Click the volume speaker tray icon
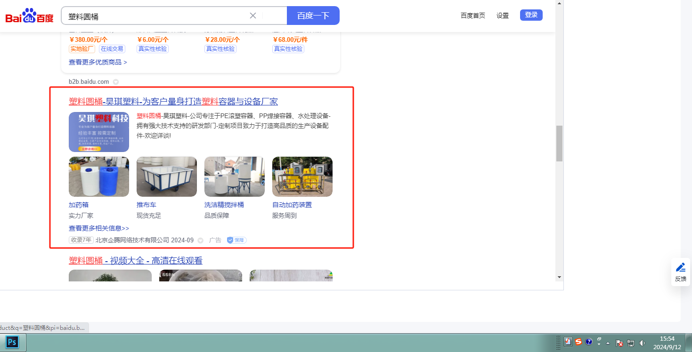 pyautogui.click(x=642, y=343)
